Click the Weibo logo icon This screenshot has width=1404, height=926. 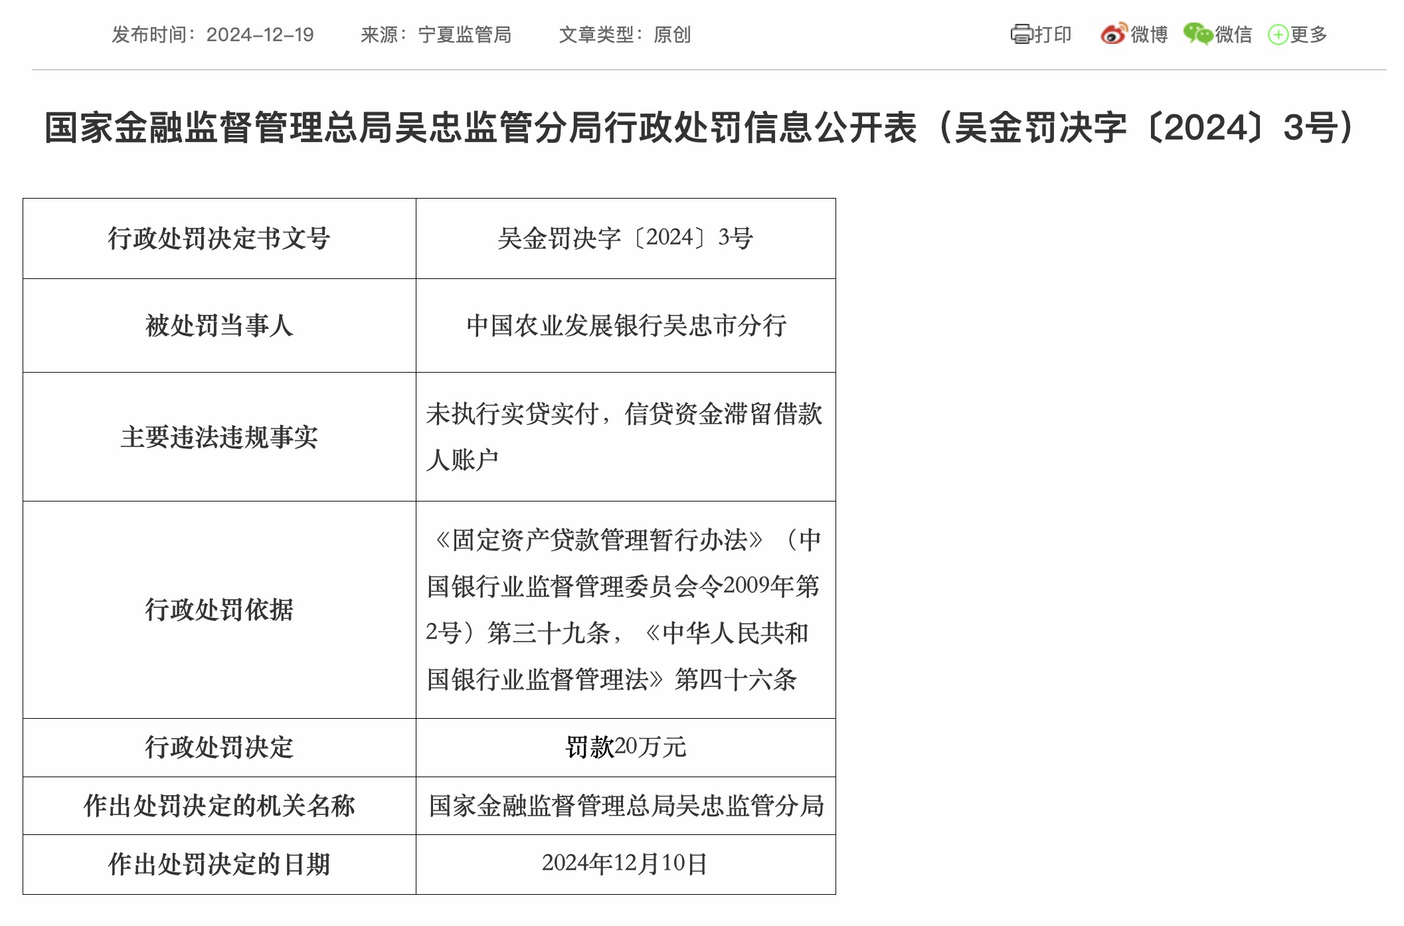pos(1114,33)
